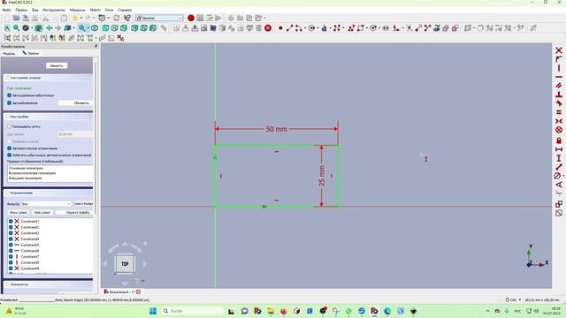Viewport: 566px width, 318px height.
Task: Click the Open file icon
Action: (16, 18)
